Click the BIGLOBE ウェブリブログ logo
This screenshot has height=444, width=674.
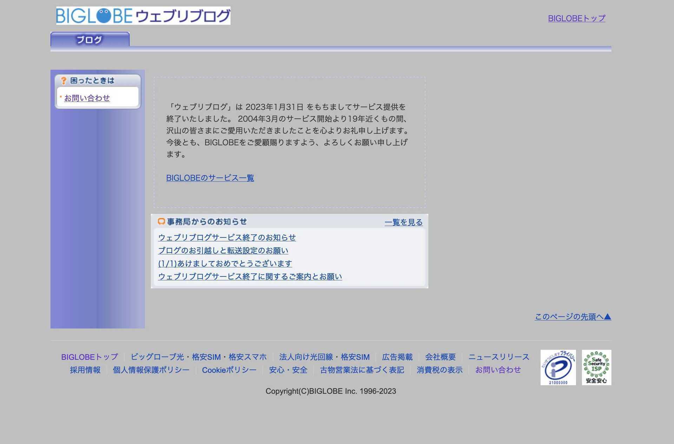click(143, 16)
